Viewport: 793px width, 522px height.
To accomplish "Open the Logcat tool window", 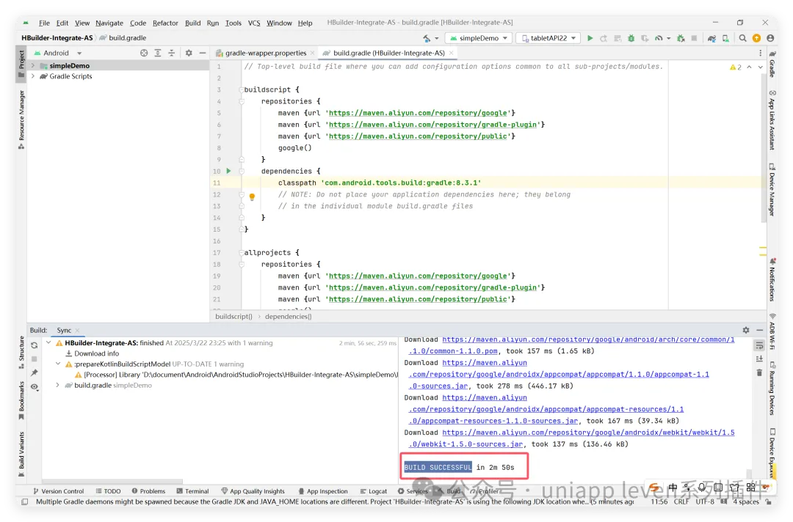I will (373, 491).
